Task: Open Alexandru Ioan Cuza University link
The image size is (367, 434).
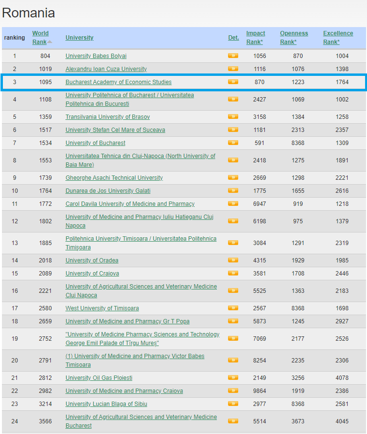Action: point(106,69)
